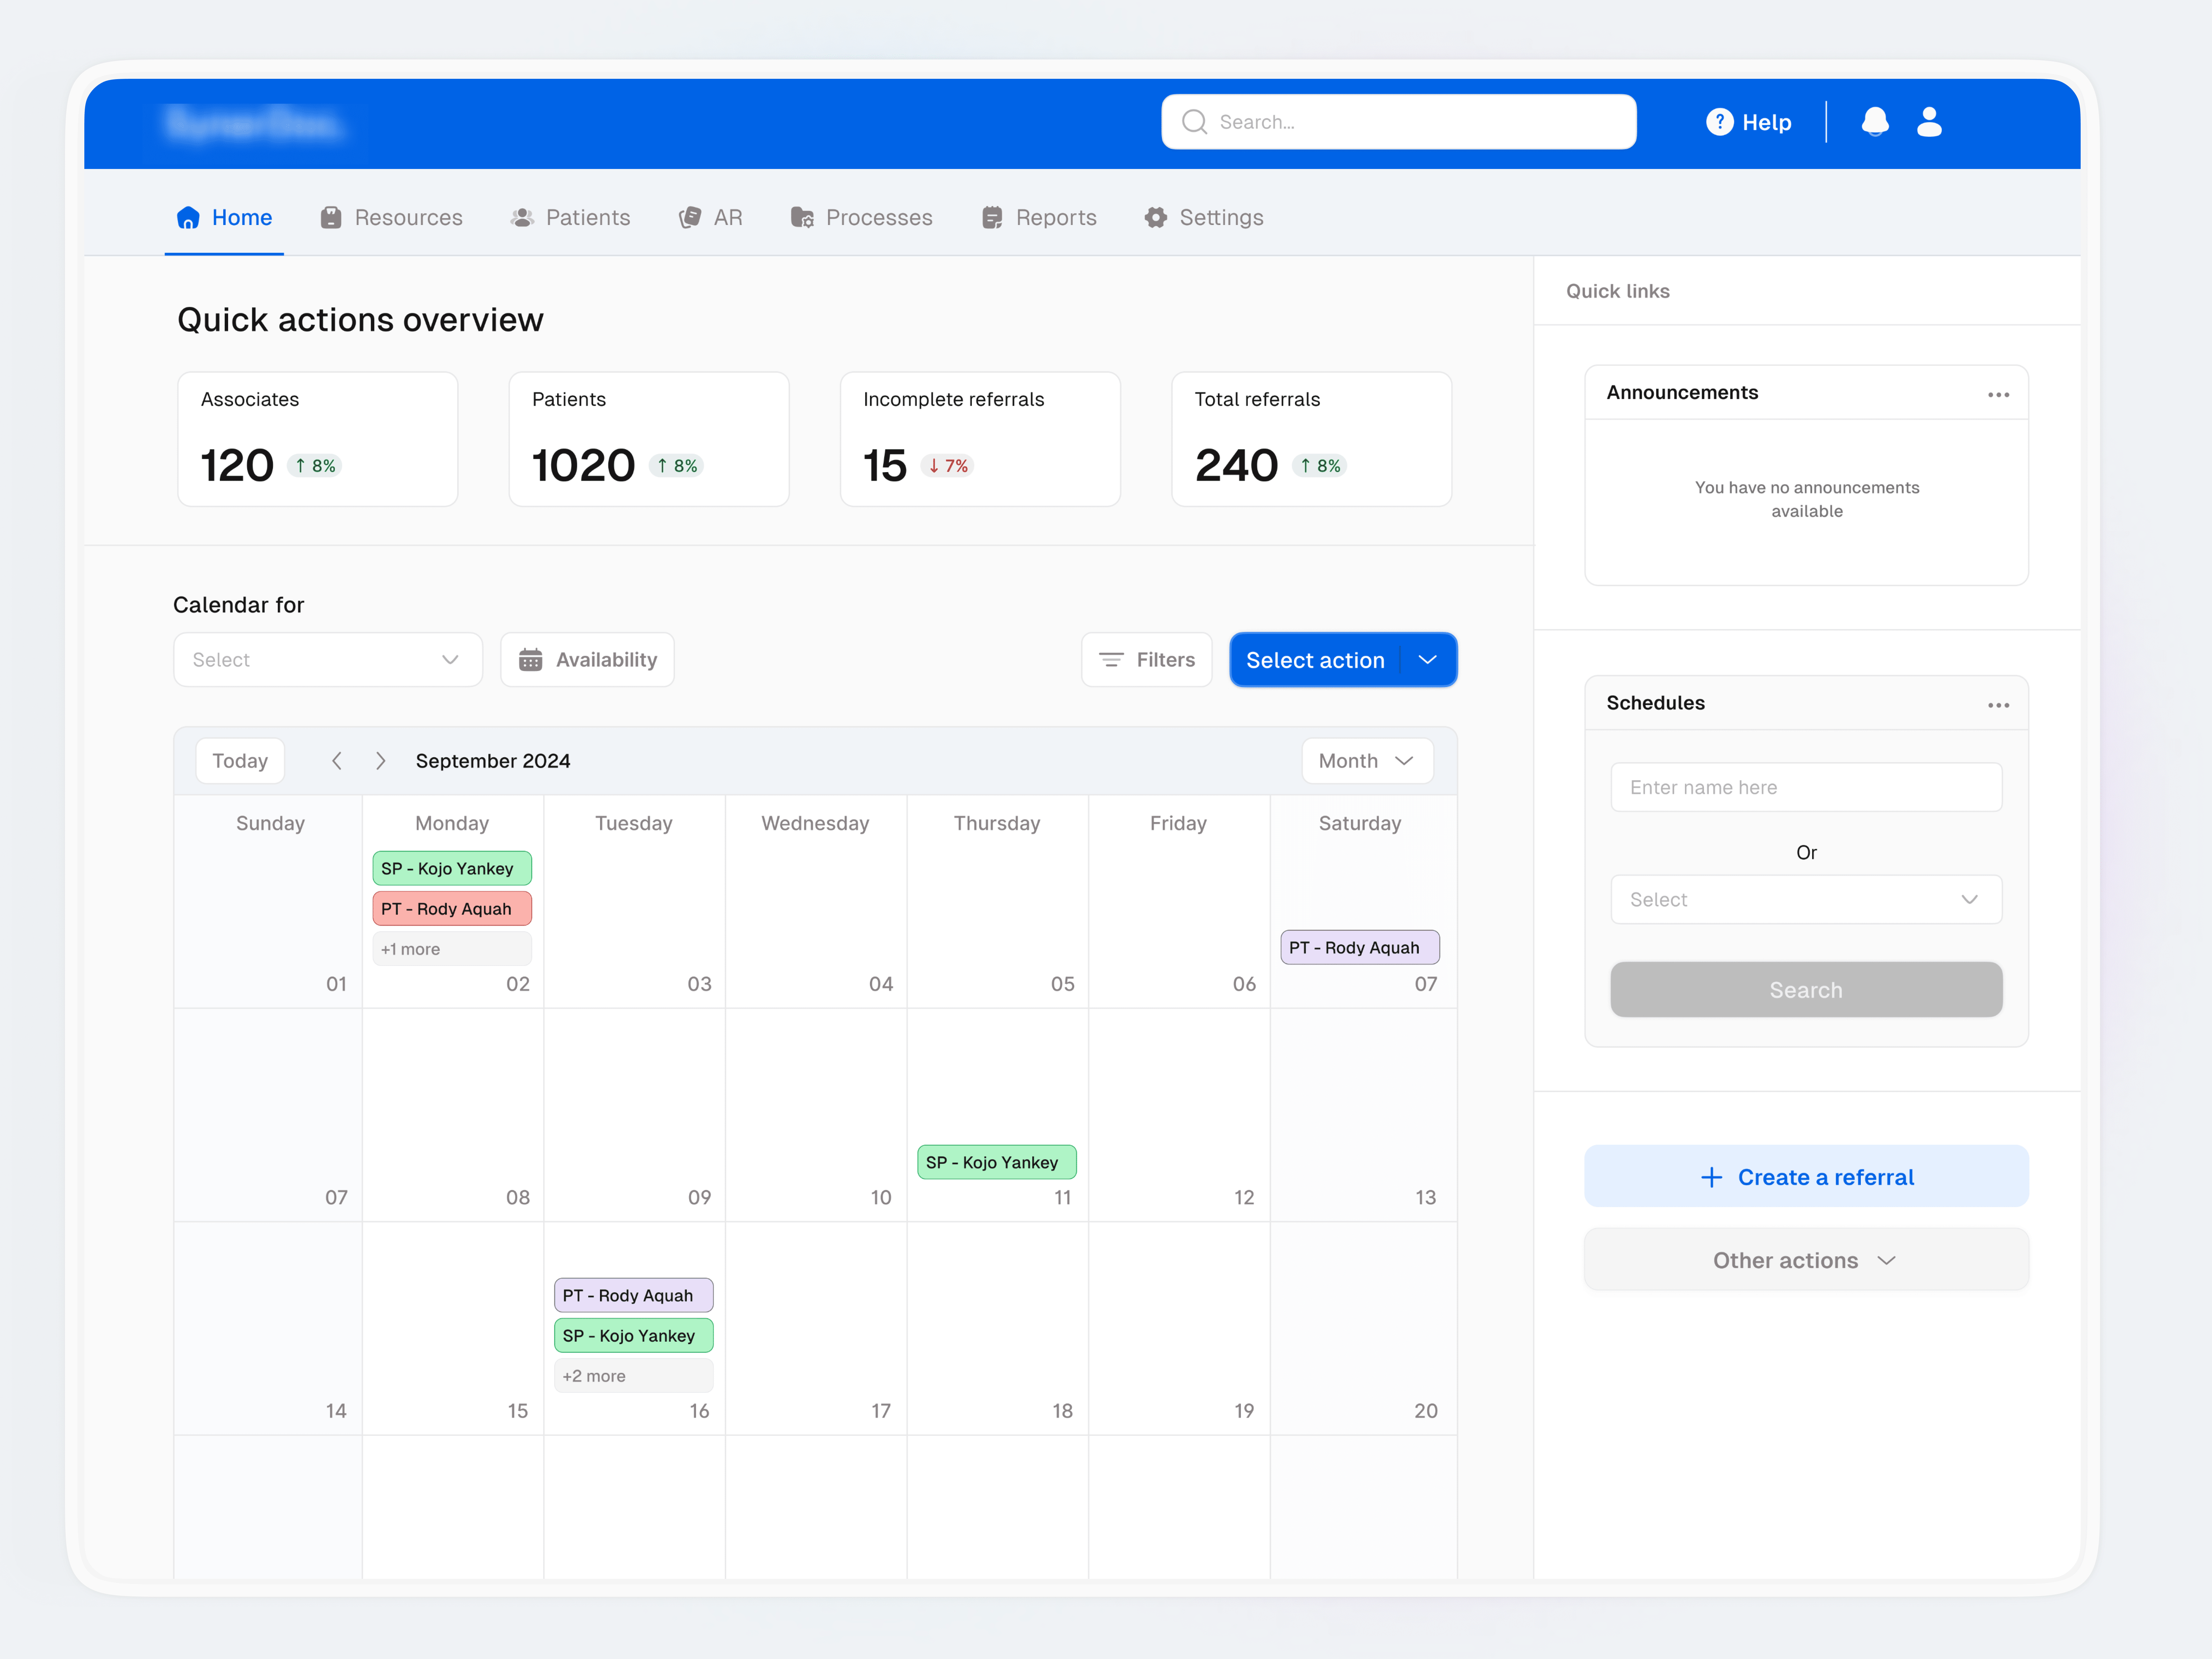Open the Incomplete referrals card
This screenshot has height=1659, width=2212.
[980, 439]
